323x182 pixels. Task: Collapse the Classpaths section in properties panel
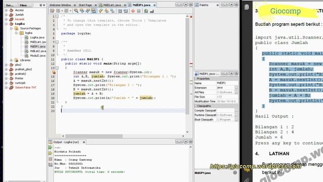(196, 106)
